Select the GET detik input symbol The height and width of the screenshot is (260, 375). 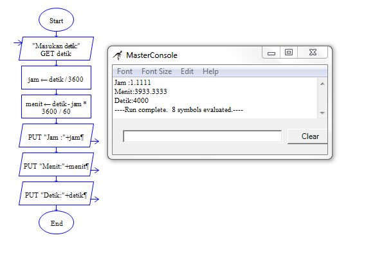click(x=56, y=48)
